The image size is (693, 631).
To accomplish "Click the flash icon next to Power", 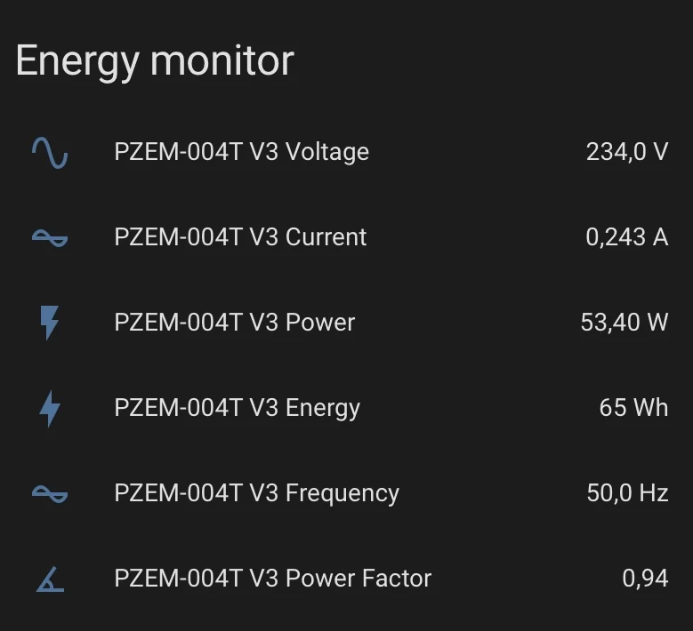I will click(50, 323).
